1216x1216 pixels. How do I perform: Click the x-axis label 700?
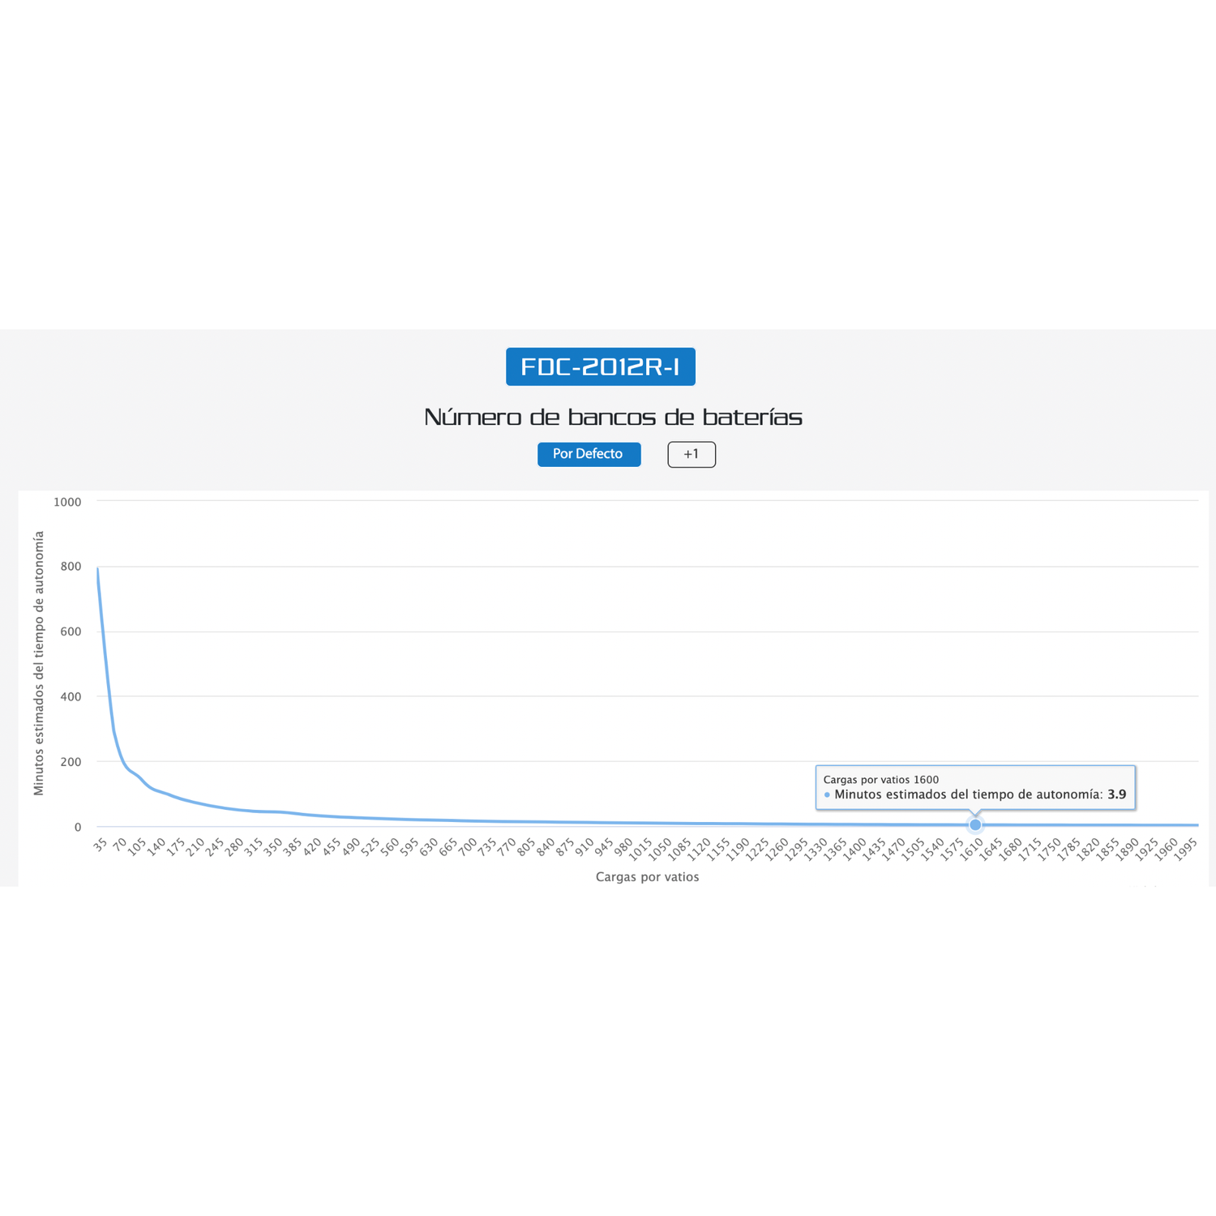[468, 846]
